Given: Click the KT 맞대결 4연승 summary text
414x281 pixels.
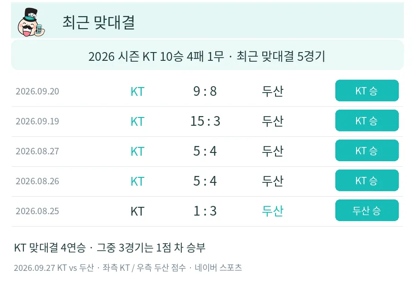Looking at the screenshot, I should pyautogui.click(x=109, y=248).
